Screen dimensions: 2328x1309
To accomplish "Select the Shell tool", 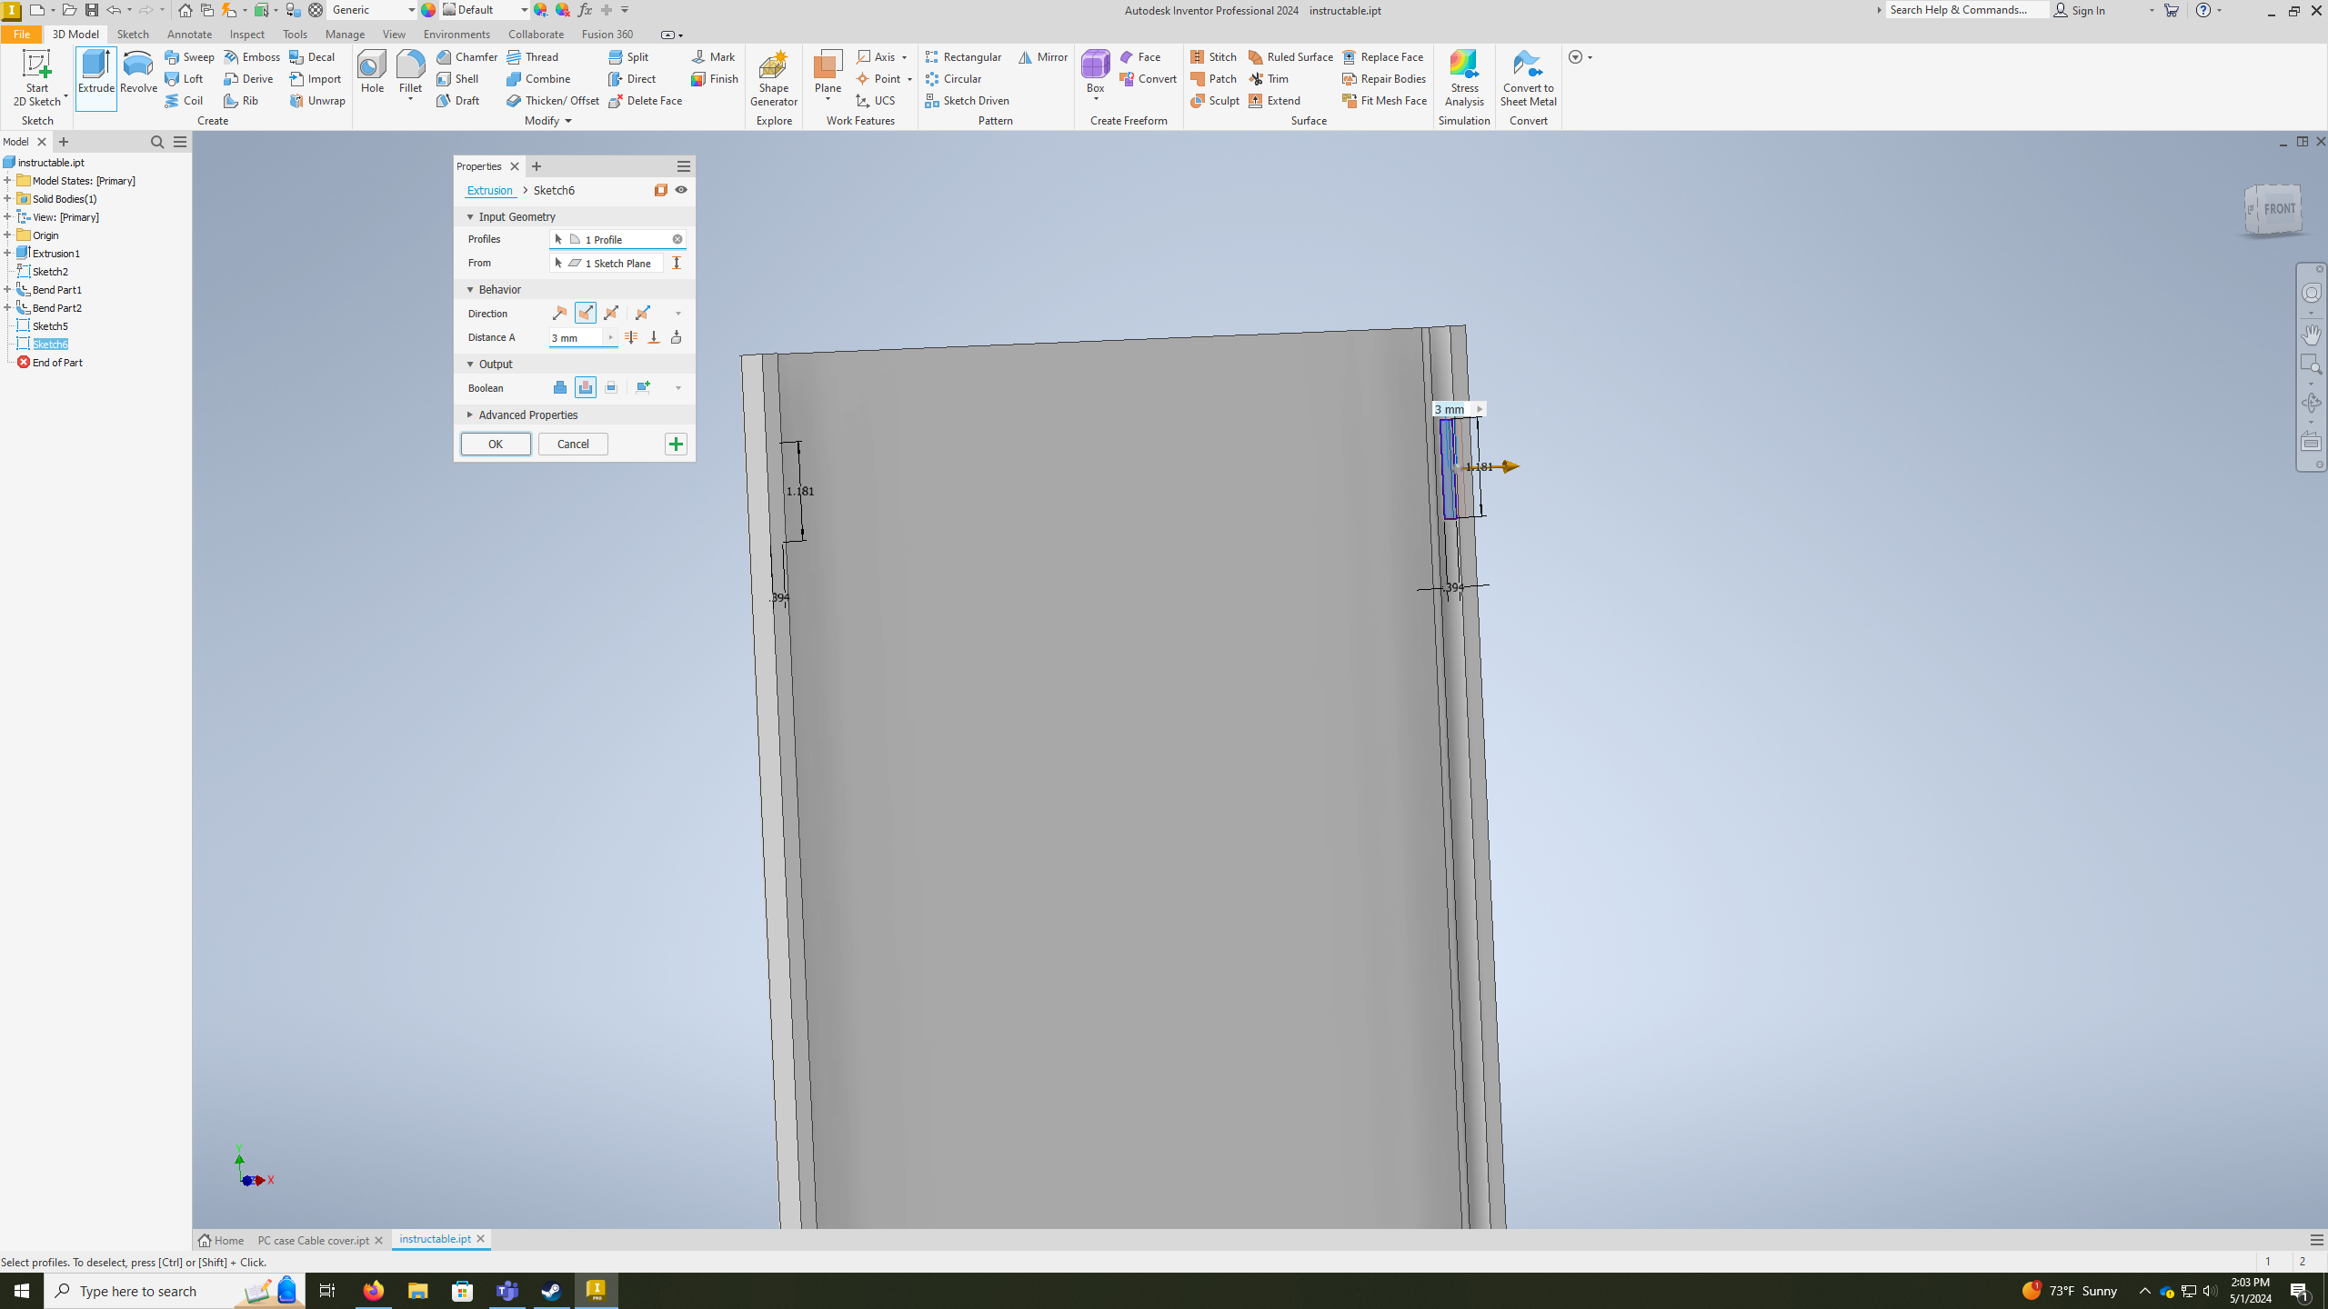I will (458, 78).
